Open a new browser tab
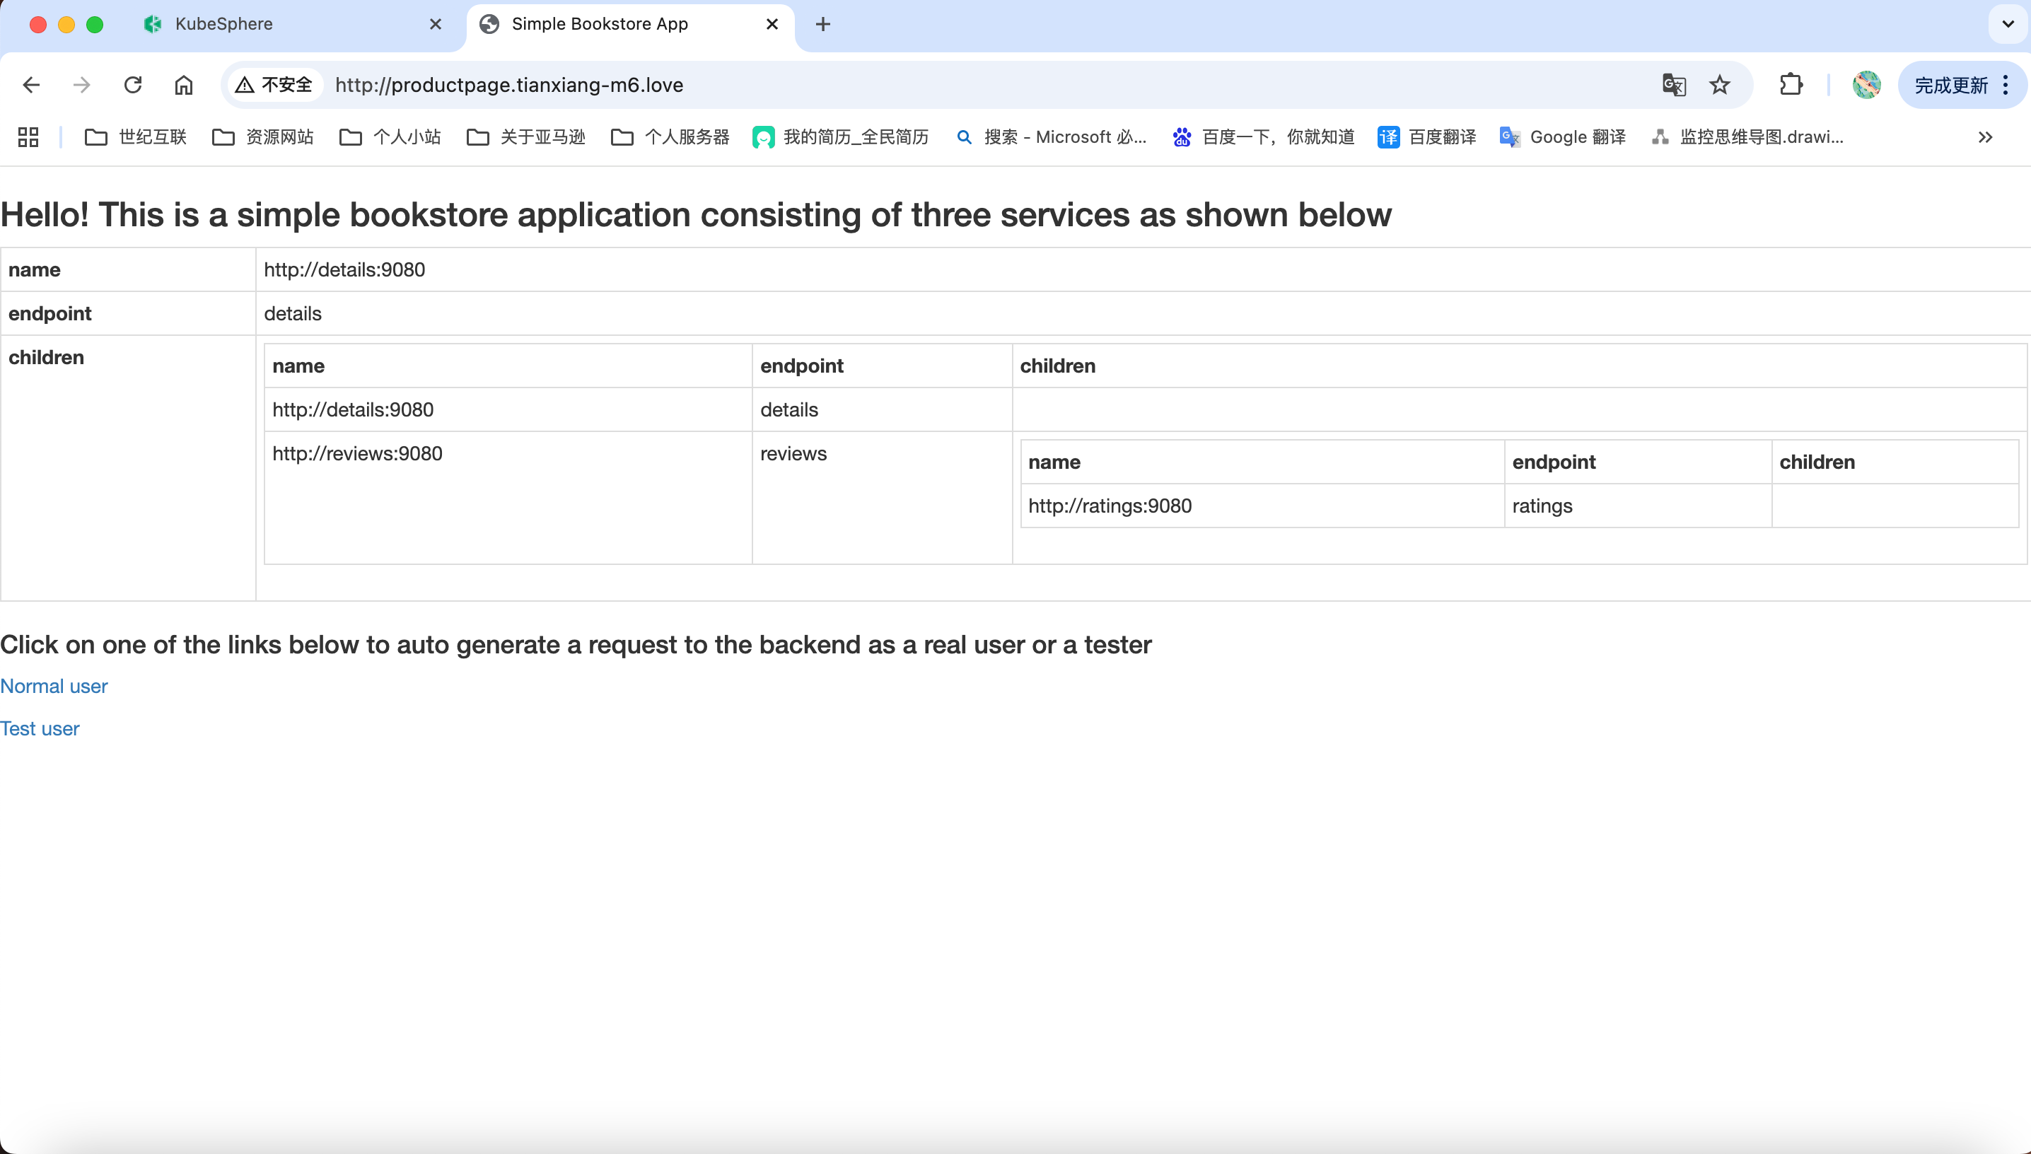 (x=822, y=24)
